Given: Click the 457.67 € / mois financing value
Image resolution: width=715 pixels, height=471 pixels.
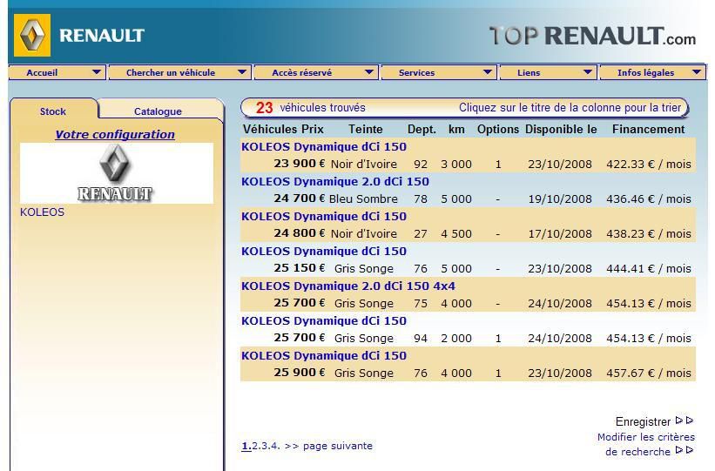Looking at the screenshot, I should tap(649, 373).
